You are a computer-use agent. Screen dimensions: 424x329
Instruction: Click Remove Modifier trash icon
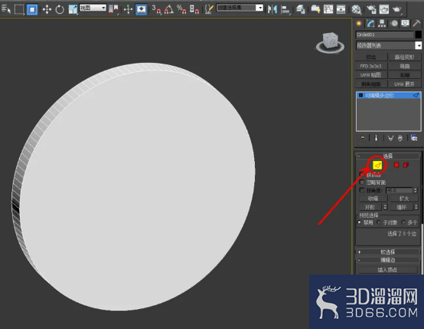pyautogui.click(x=400, y=138)
